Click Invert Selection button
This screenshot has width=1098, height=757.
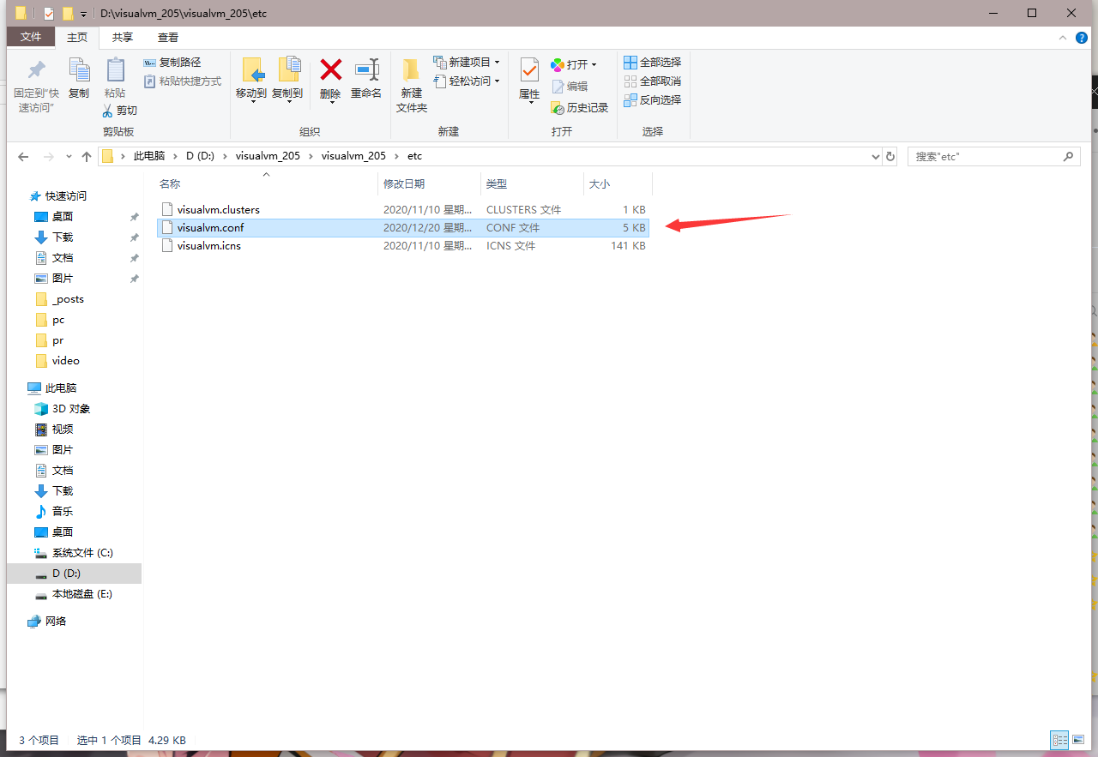[x=652, y=99]
